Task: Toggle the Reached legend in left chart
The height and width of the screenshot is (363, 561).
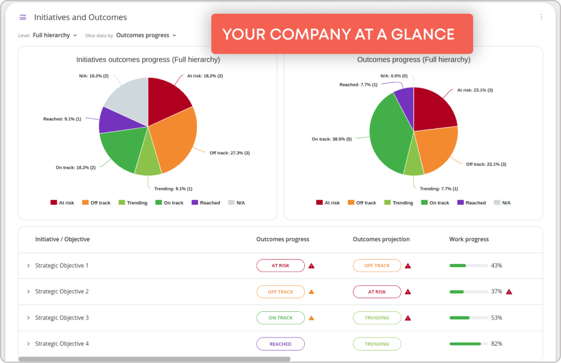Action: (x=206, y=202)
